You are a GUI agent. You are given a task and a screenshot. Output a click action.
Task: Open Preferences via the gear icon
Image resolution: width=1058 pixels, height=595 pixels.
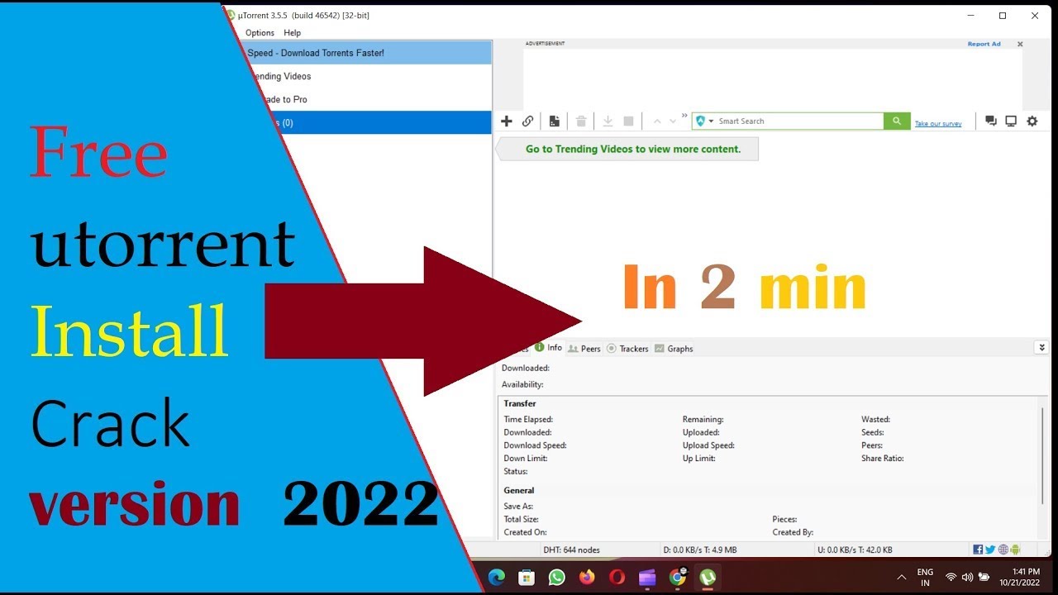tap(1032, 121)
